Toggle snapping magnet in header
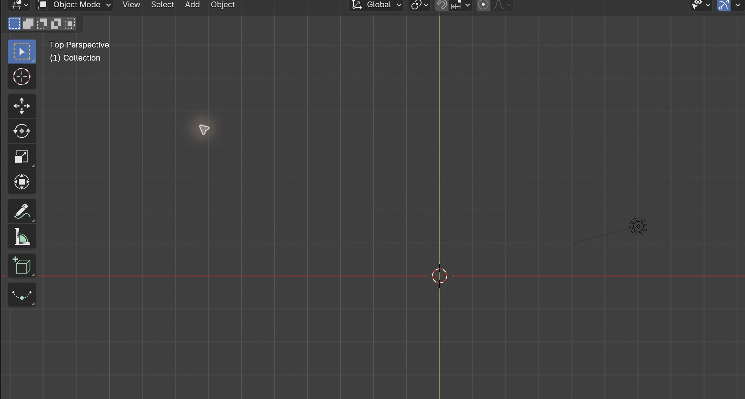Image resolution: width=745 pixels, height=399 pixels. (442, 5)
